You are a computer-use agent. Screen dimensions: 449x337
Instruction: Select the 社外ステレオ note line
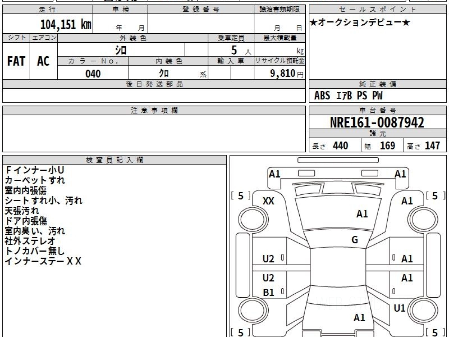point(30,241)
